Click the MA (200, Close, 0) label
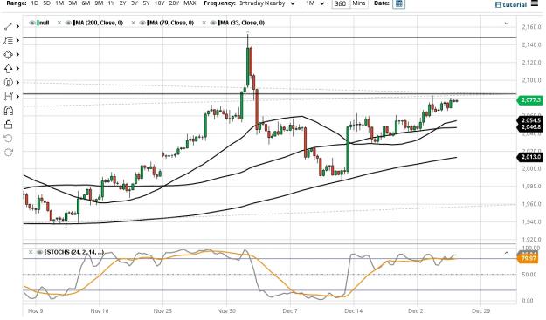546x320 pixels. (99, 23)
